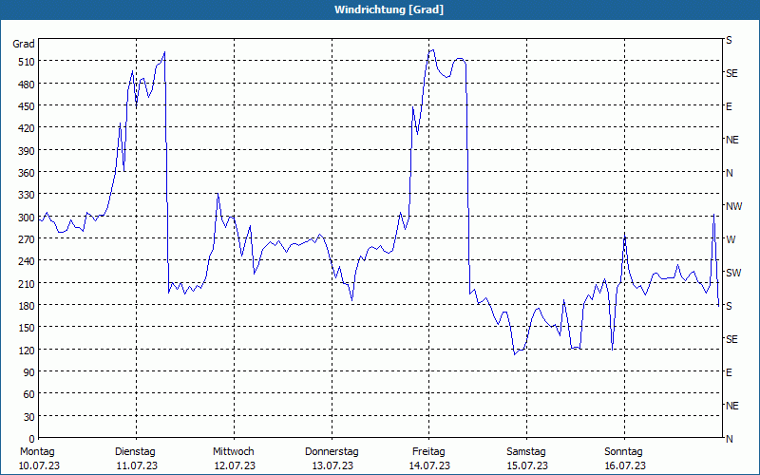The height and width of the screenshot is (475, 760).
Task: Click the Sonntag day label
Action: point(624,451)
